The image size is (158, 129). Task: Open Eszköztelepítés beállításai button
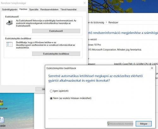click(x=56, y=54)
